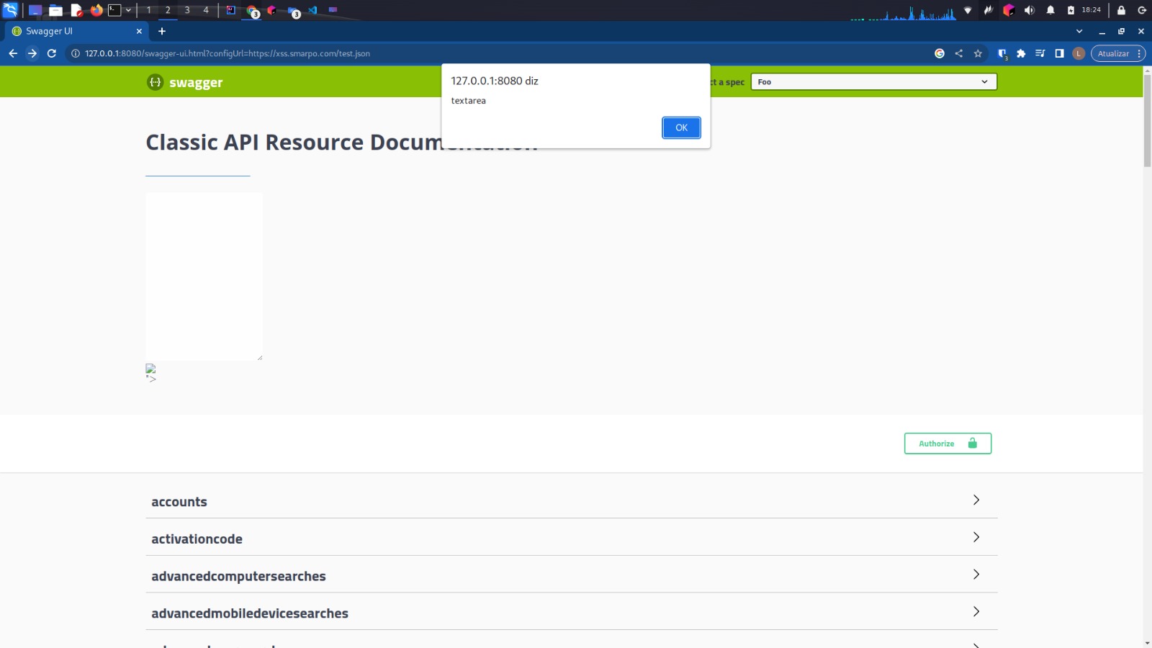Close the Swagger UI tab

[x=139, y=32]
